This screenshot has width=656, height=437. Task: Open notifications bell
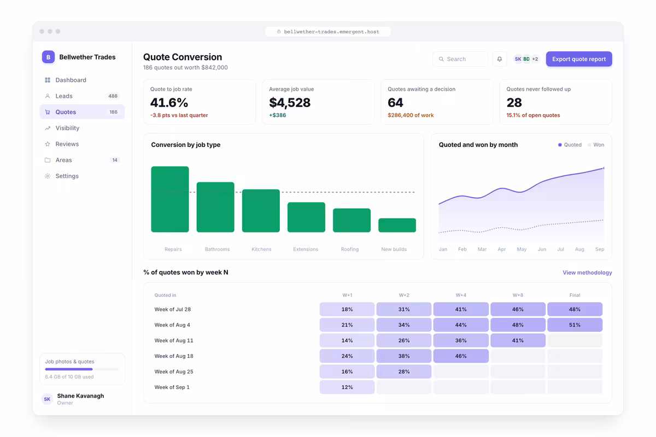pos(499,59)
